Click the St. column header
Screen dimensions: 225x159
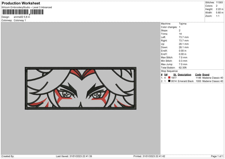point(175,75)
